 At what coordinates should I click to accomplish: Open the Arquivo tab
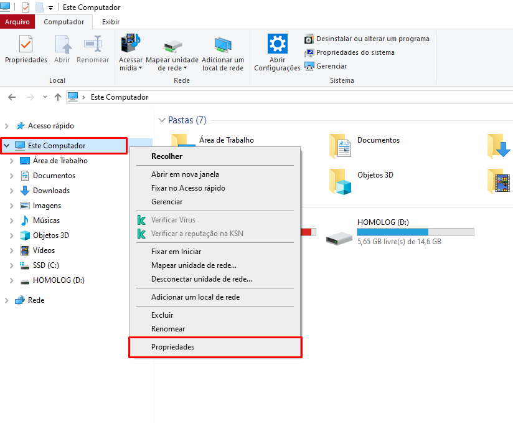17,22
